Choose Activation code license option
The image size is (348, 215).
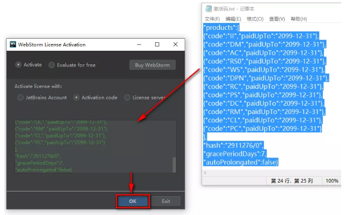[96, 97]
